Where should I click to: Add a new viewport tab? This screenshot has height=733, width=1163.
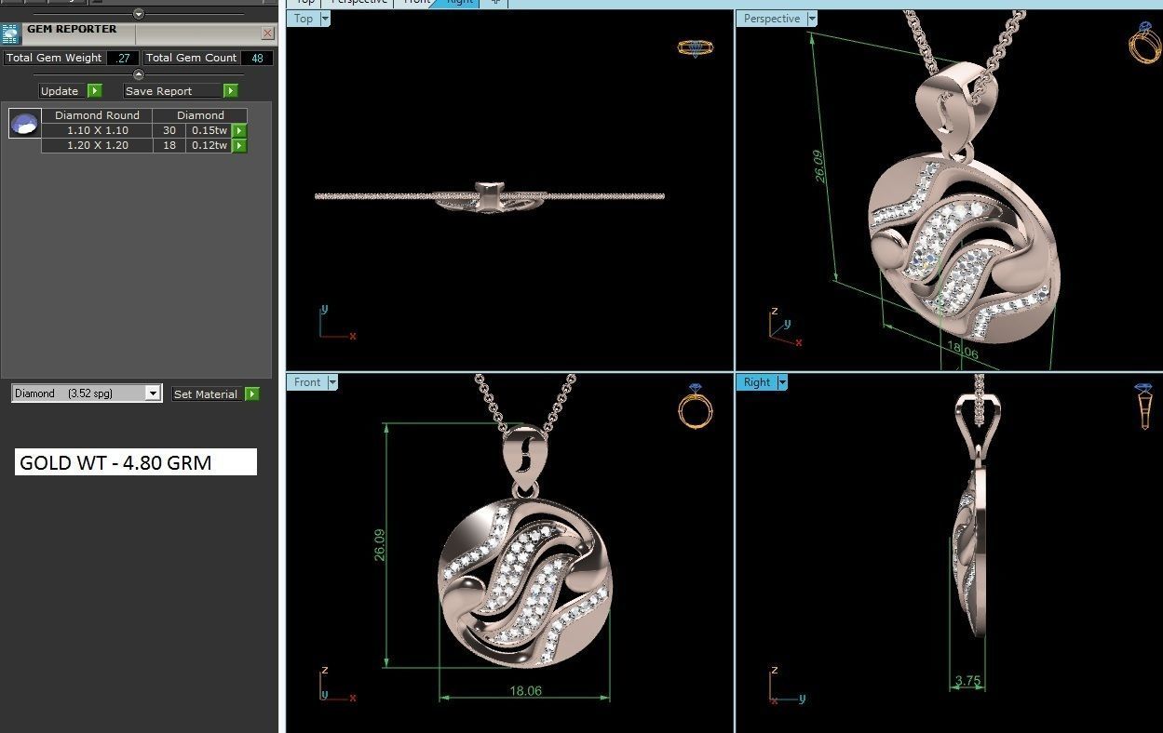(x=496, y=3)
